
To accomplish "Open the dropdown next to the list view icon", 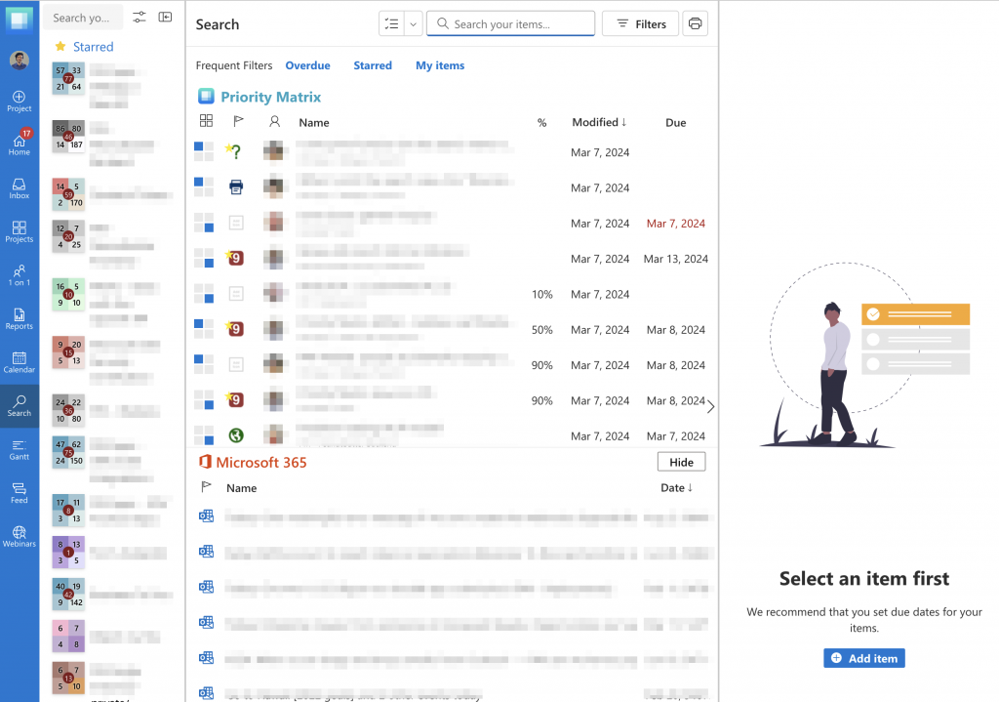I will tap(412, 22).
